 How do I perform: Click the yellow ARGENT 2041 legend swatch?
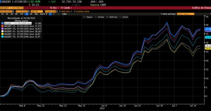[x=3, y=34]
